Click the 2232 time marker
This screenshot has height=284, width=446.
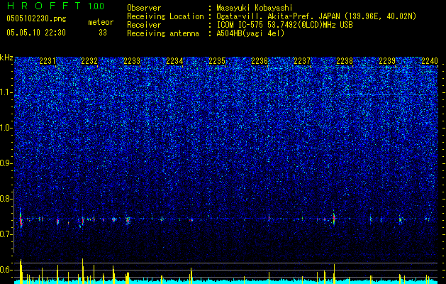pos(89,61)
